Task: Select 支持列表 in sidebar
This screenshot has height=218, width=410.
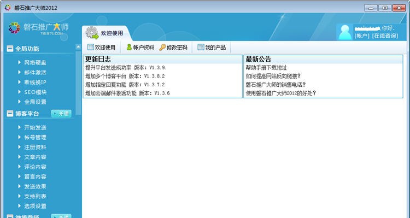Action: (36, 196)
